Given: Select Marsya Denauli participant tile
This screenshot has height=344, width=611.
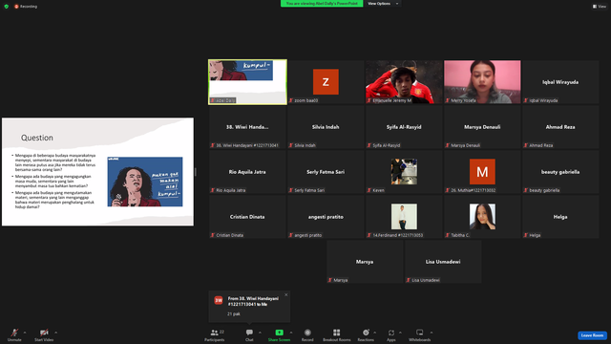Looking at the screenshot, I should coord(482,127).
